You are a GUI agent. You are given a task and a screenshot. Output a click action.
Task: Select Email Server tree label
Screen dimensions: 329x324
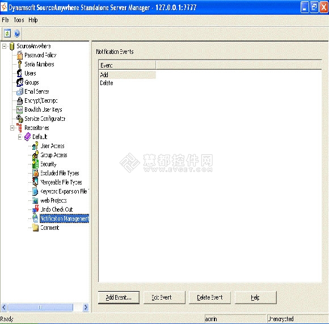[37, 91]
